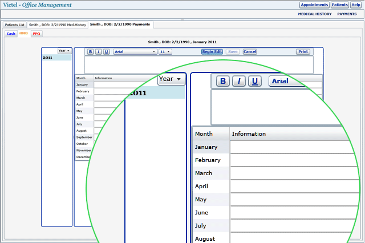Click the Begin Edit button
This screenshot has width=365, height=243.
(x=212, y=52)
